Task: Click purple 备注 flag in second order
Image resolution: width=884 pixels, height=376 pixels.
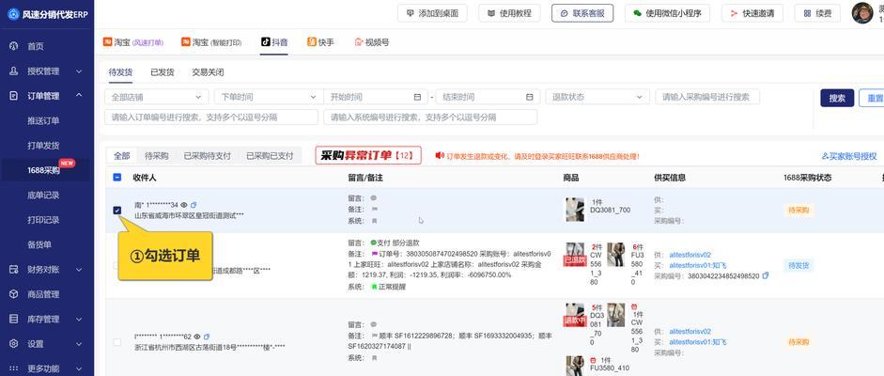Action: coord(374,254)
